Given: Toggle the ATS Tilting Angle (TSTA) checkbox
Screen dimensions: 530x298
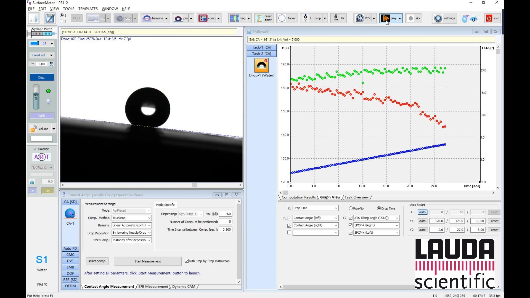Looking at the screenshot, I should click(x=351, y=218).
